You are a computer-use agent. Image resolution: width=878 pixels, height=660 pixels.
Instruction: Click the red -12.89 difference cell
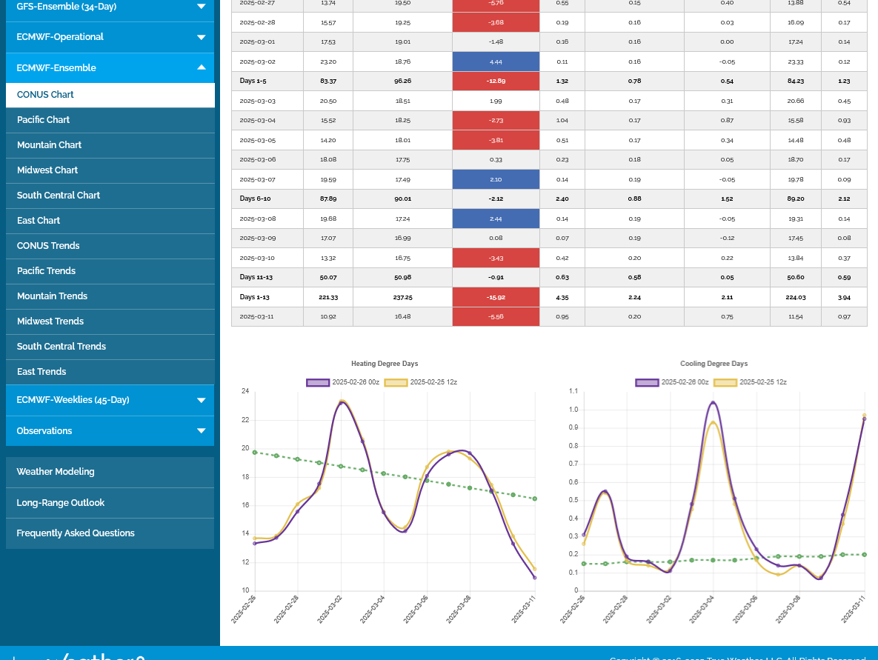(496, 81)
